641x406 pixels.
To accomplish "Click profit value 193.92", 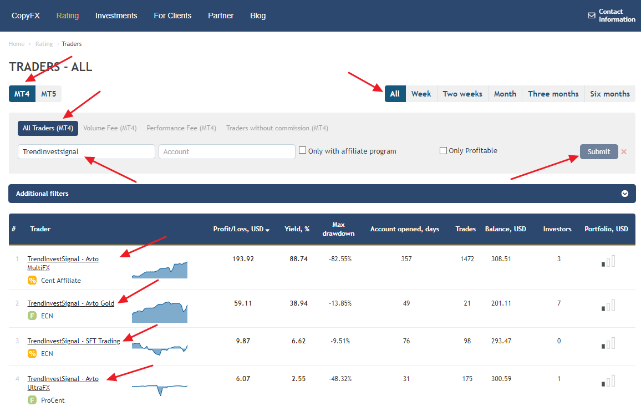I will [243, 259].
